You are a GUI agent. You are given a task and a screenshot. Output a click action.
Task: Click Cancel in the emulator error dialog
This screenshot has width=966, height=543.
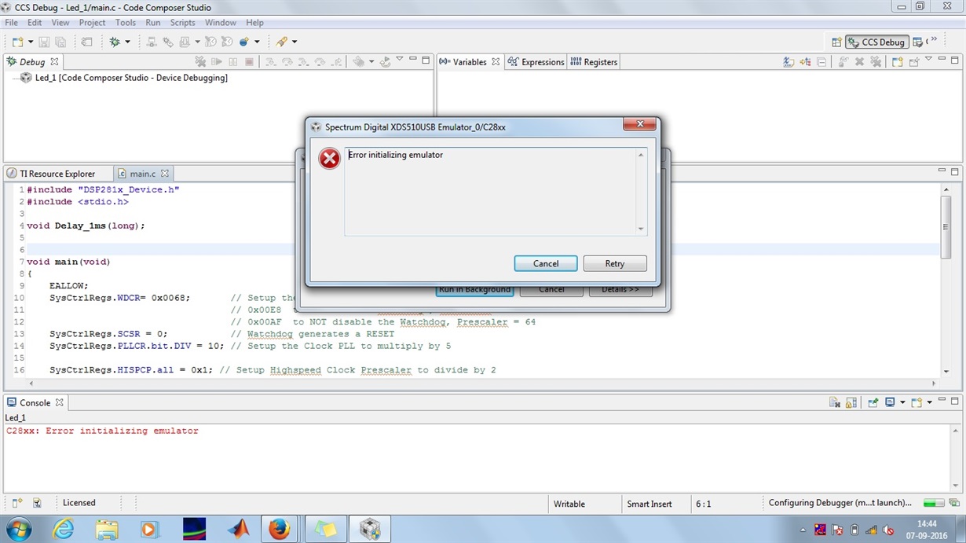coord(546,263)
